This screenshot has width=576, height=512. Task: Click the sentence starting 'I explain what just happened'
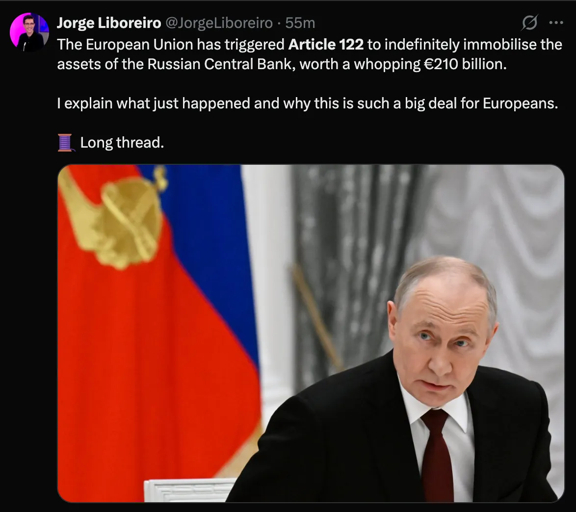307,103
